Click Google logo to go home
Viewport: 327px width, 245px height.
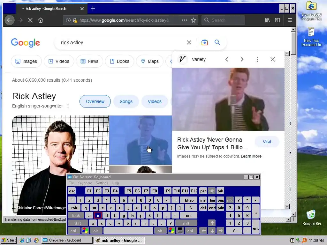26,43
